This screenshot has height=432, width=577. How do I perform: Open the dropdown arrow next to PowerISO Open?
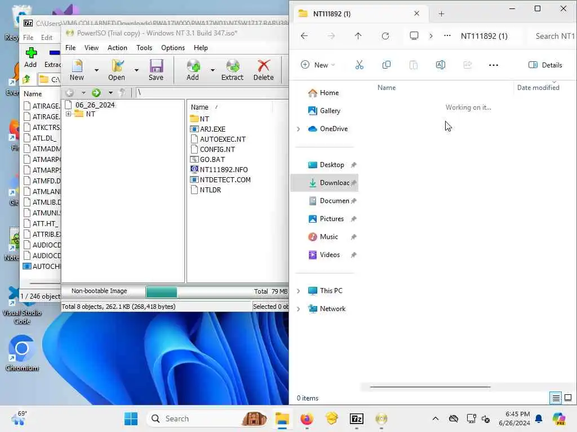point(136,70)
